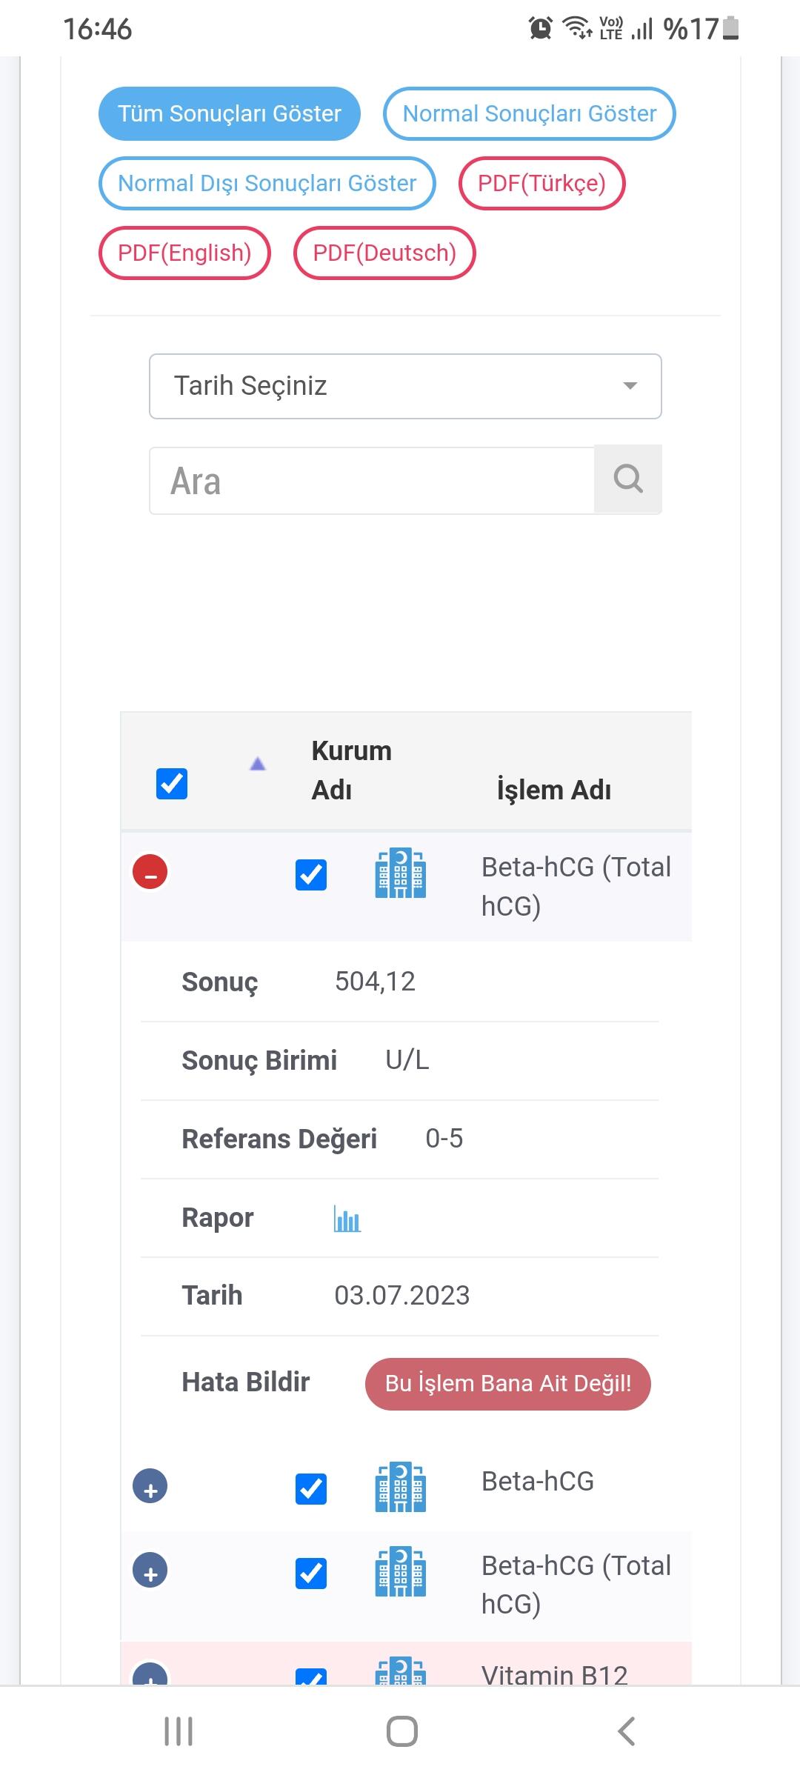The image size is (800, 1778).
Task: Open the Tarih Seçiniz dropdown
Action: (x=405, y=386)
